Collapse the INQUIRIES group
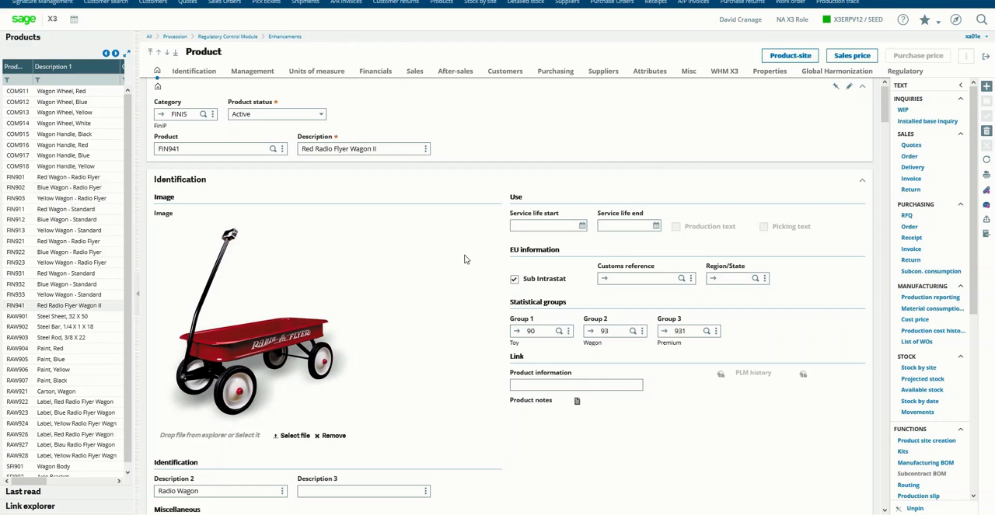Screen dimensions: 995x515 coord(960,99)
